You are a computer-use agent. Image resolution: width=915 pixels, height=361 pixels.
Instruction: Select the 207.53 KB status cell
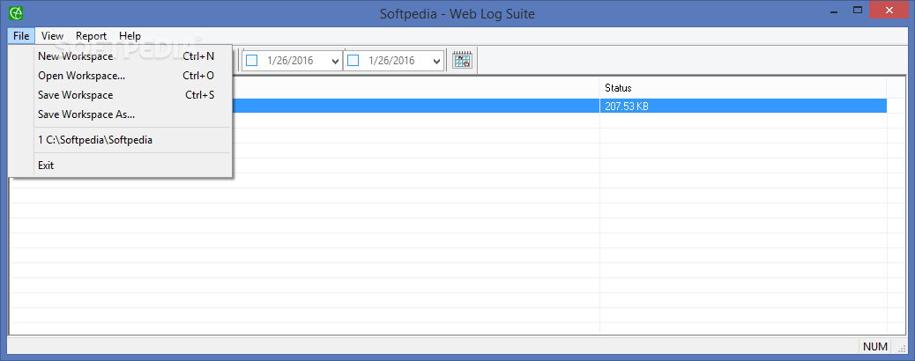pos(743,107)
